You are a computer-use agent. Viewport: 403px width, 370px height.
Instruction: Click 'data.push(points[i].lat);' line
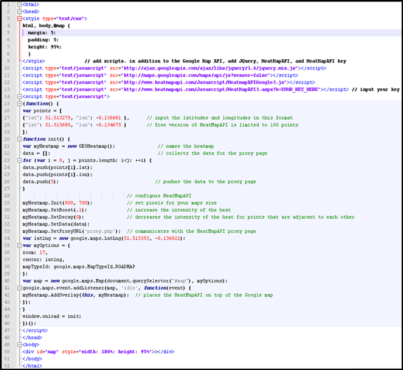pos(58,168)
